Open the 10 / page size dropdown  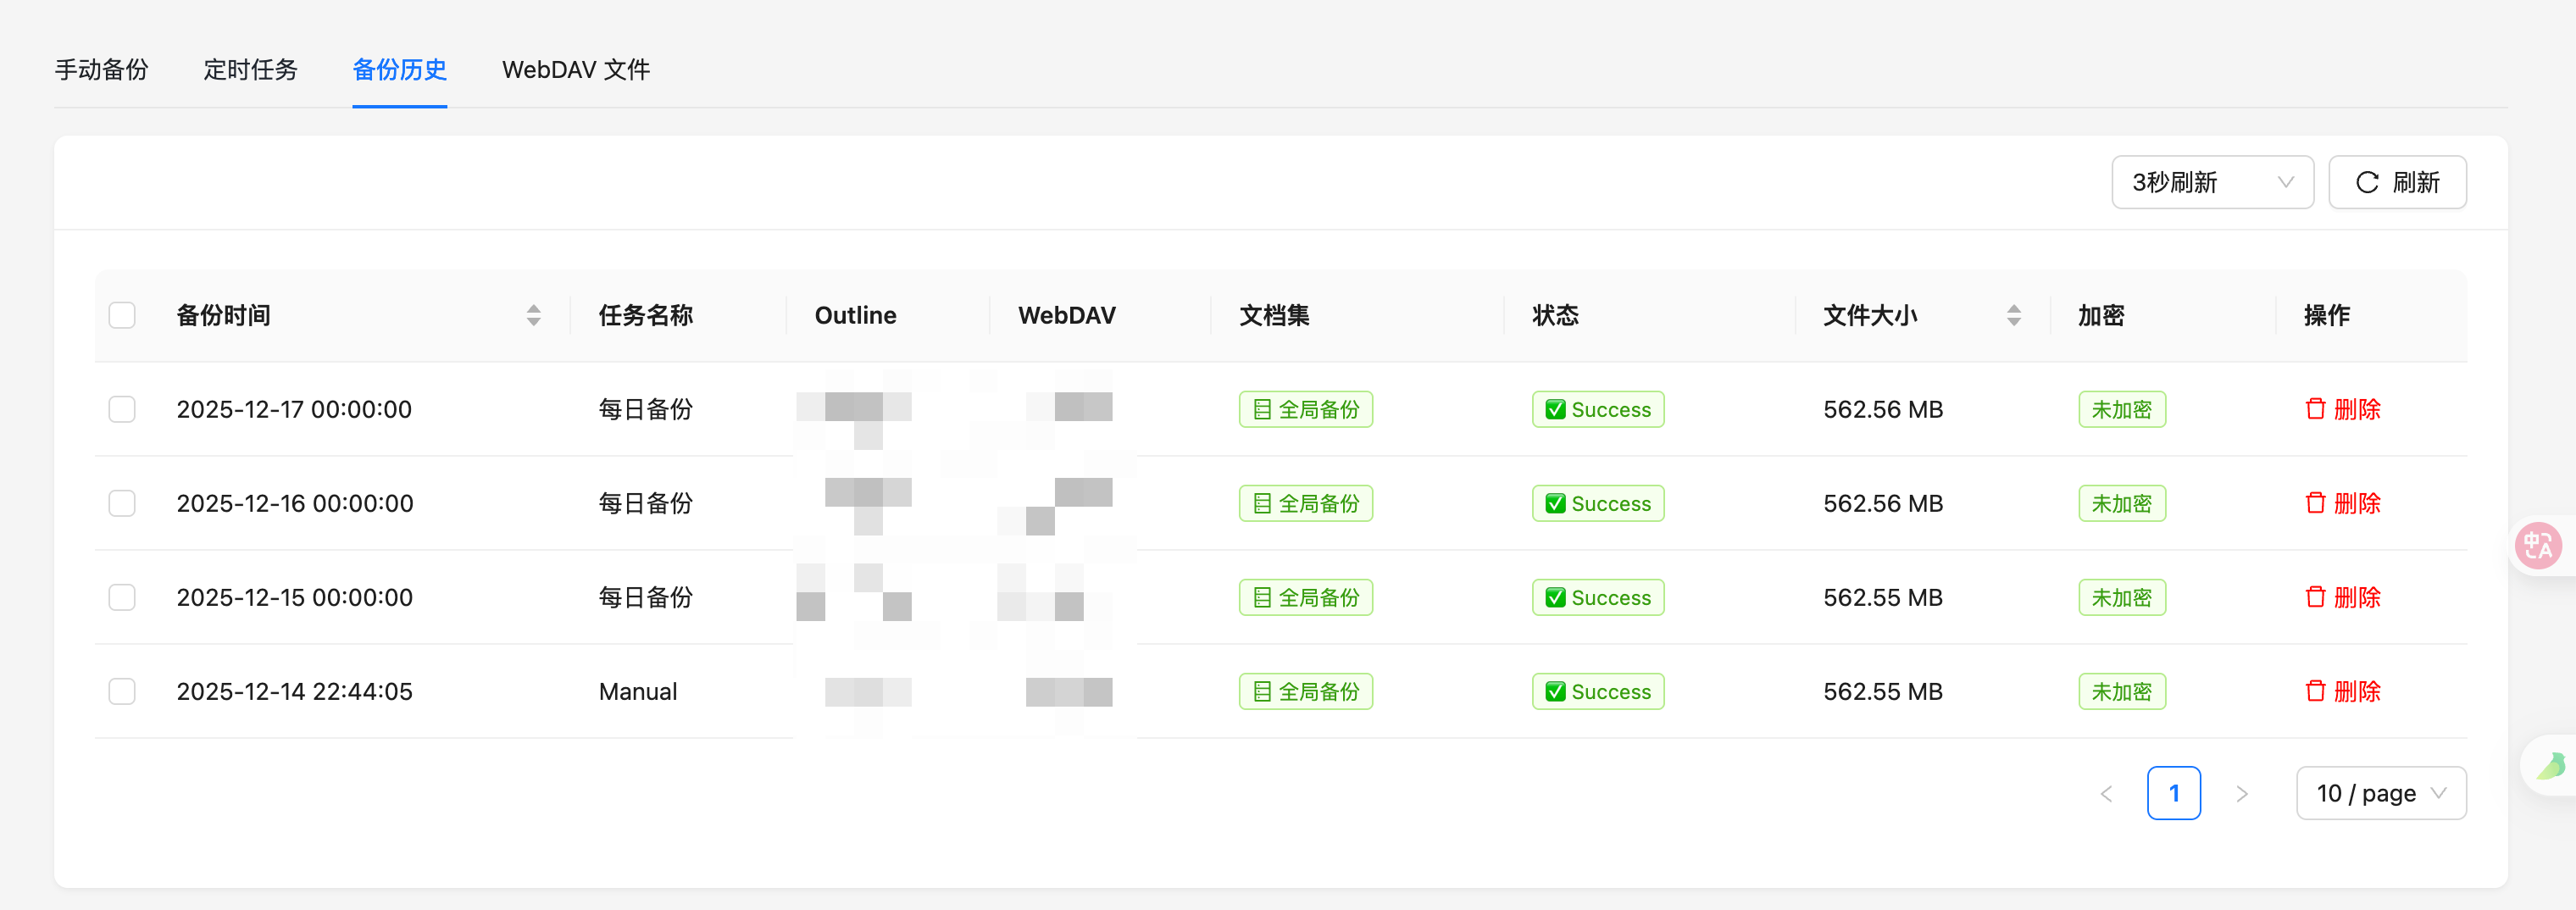click(2381, 793)
